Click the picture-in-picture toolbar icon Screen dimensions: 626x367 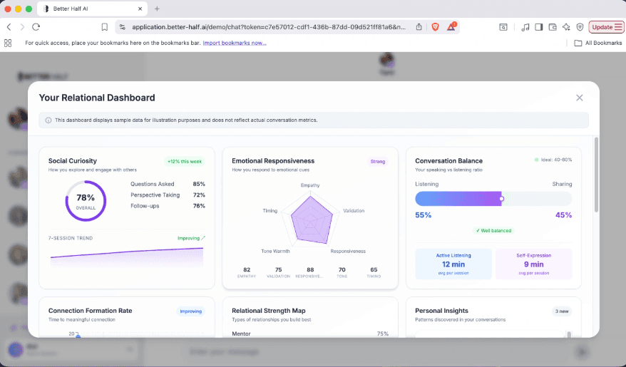pyautogui.click(x=503, y=27)
